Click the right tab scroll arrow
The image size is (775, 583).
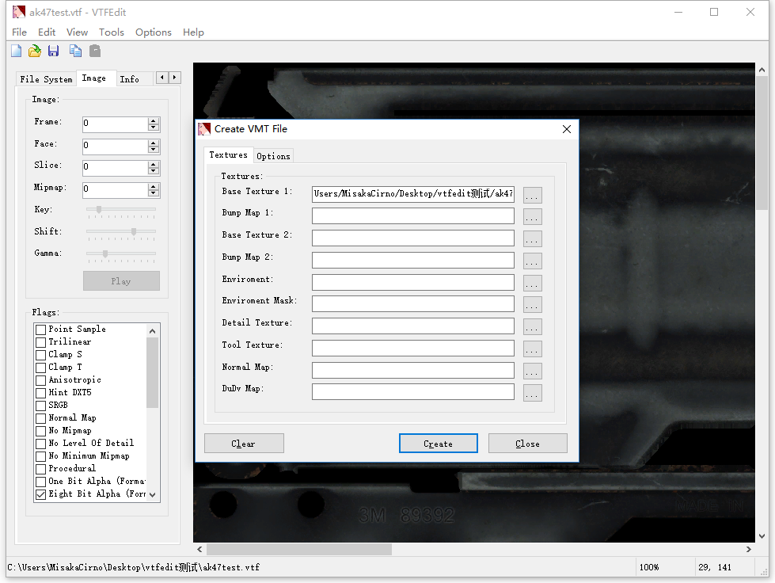pos(174,78)
